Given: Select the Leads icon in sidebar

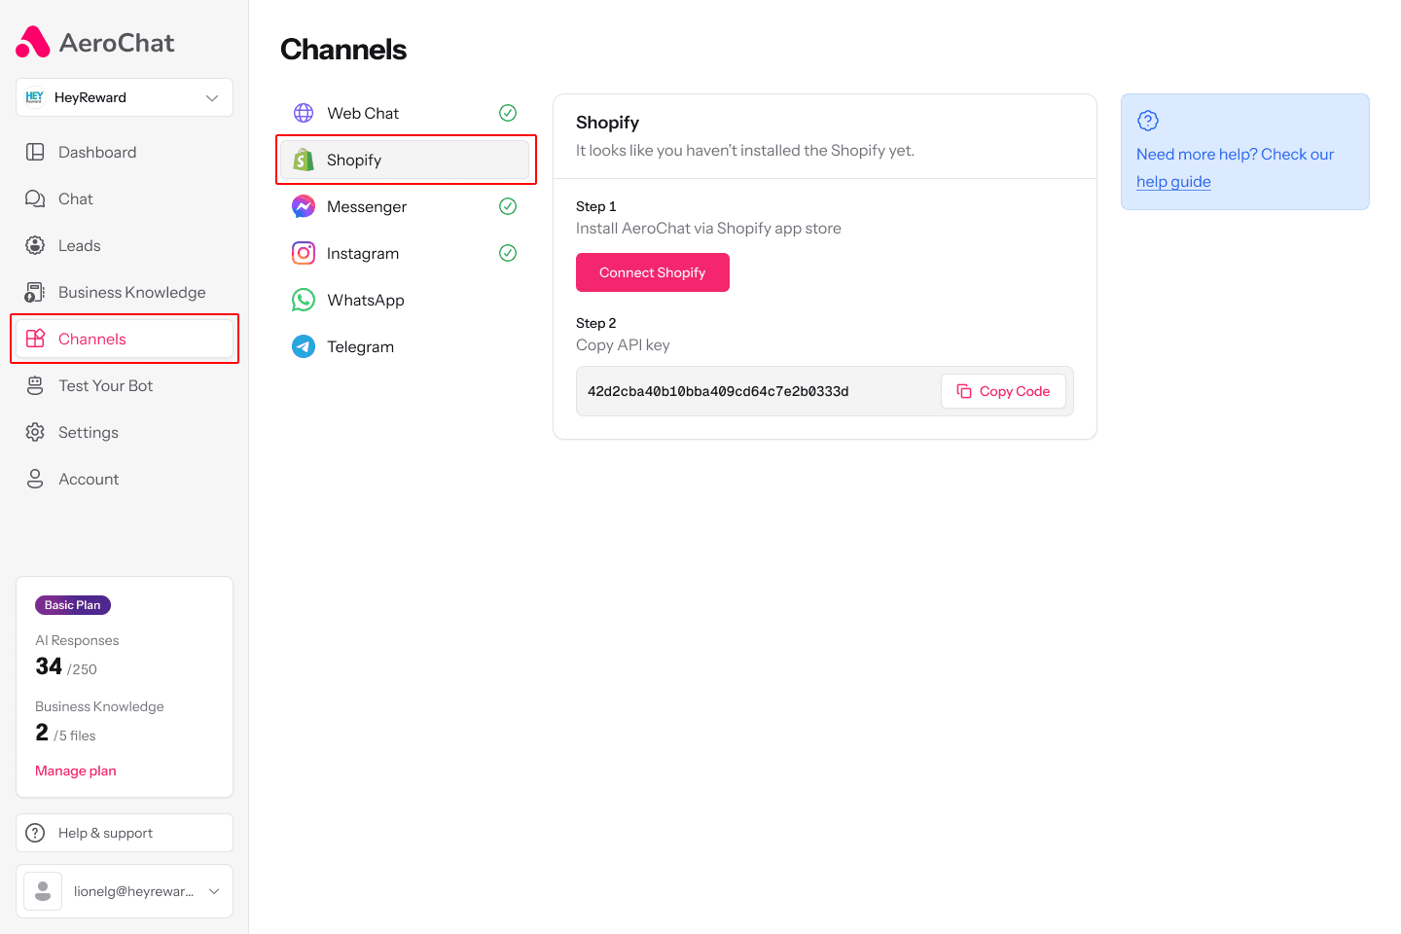Looking at the screenshot, I should pos(35,245).
